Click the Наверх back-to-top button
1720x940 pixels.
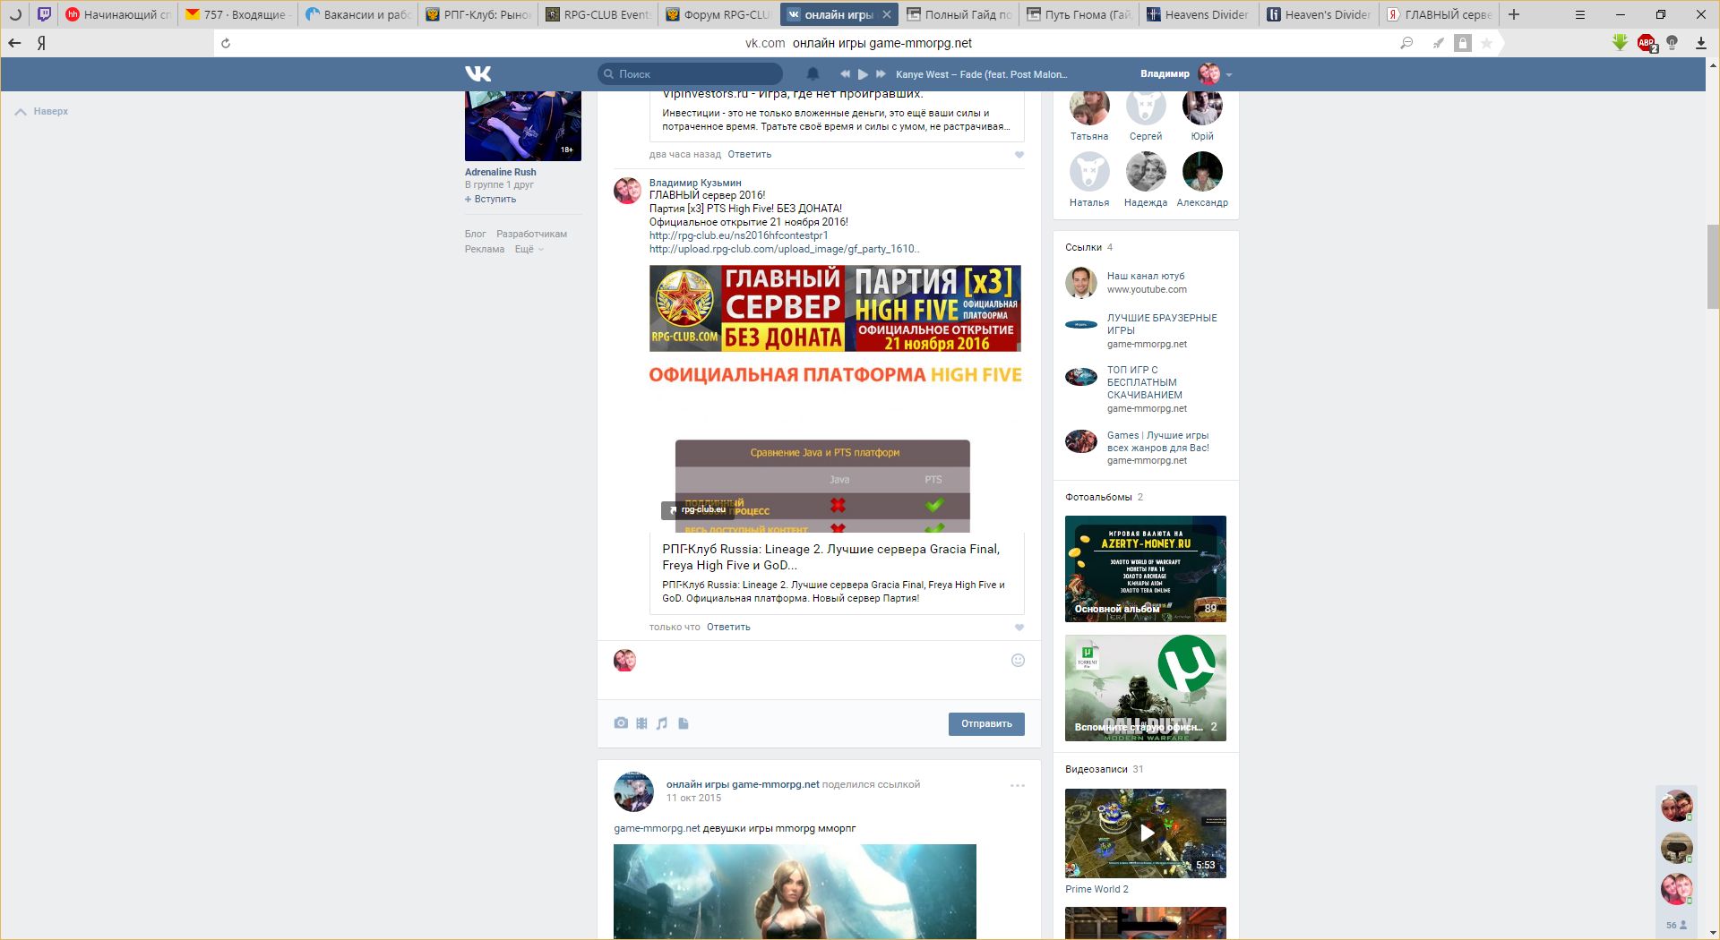[42, 111]
